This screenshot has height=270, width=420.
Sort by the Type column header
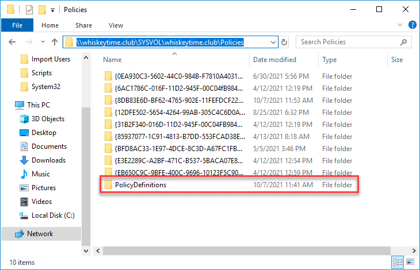tap(330, 60)
